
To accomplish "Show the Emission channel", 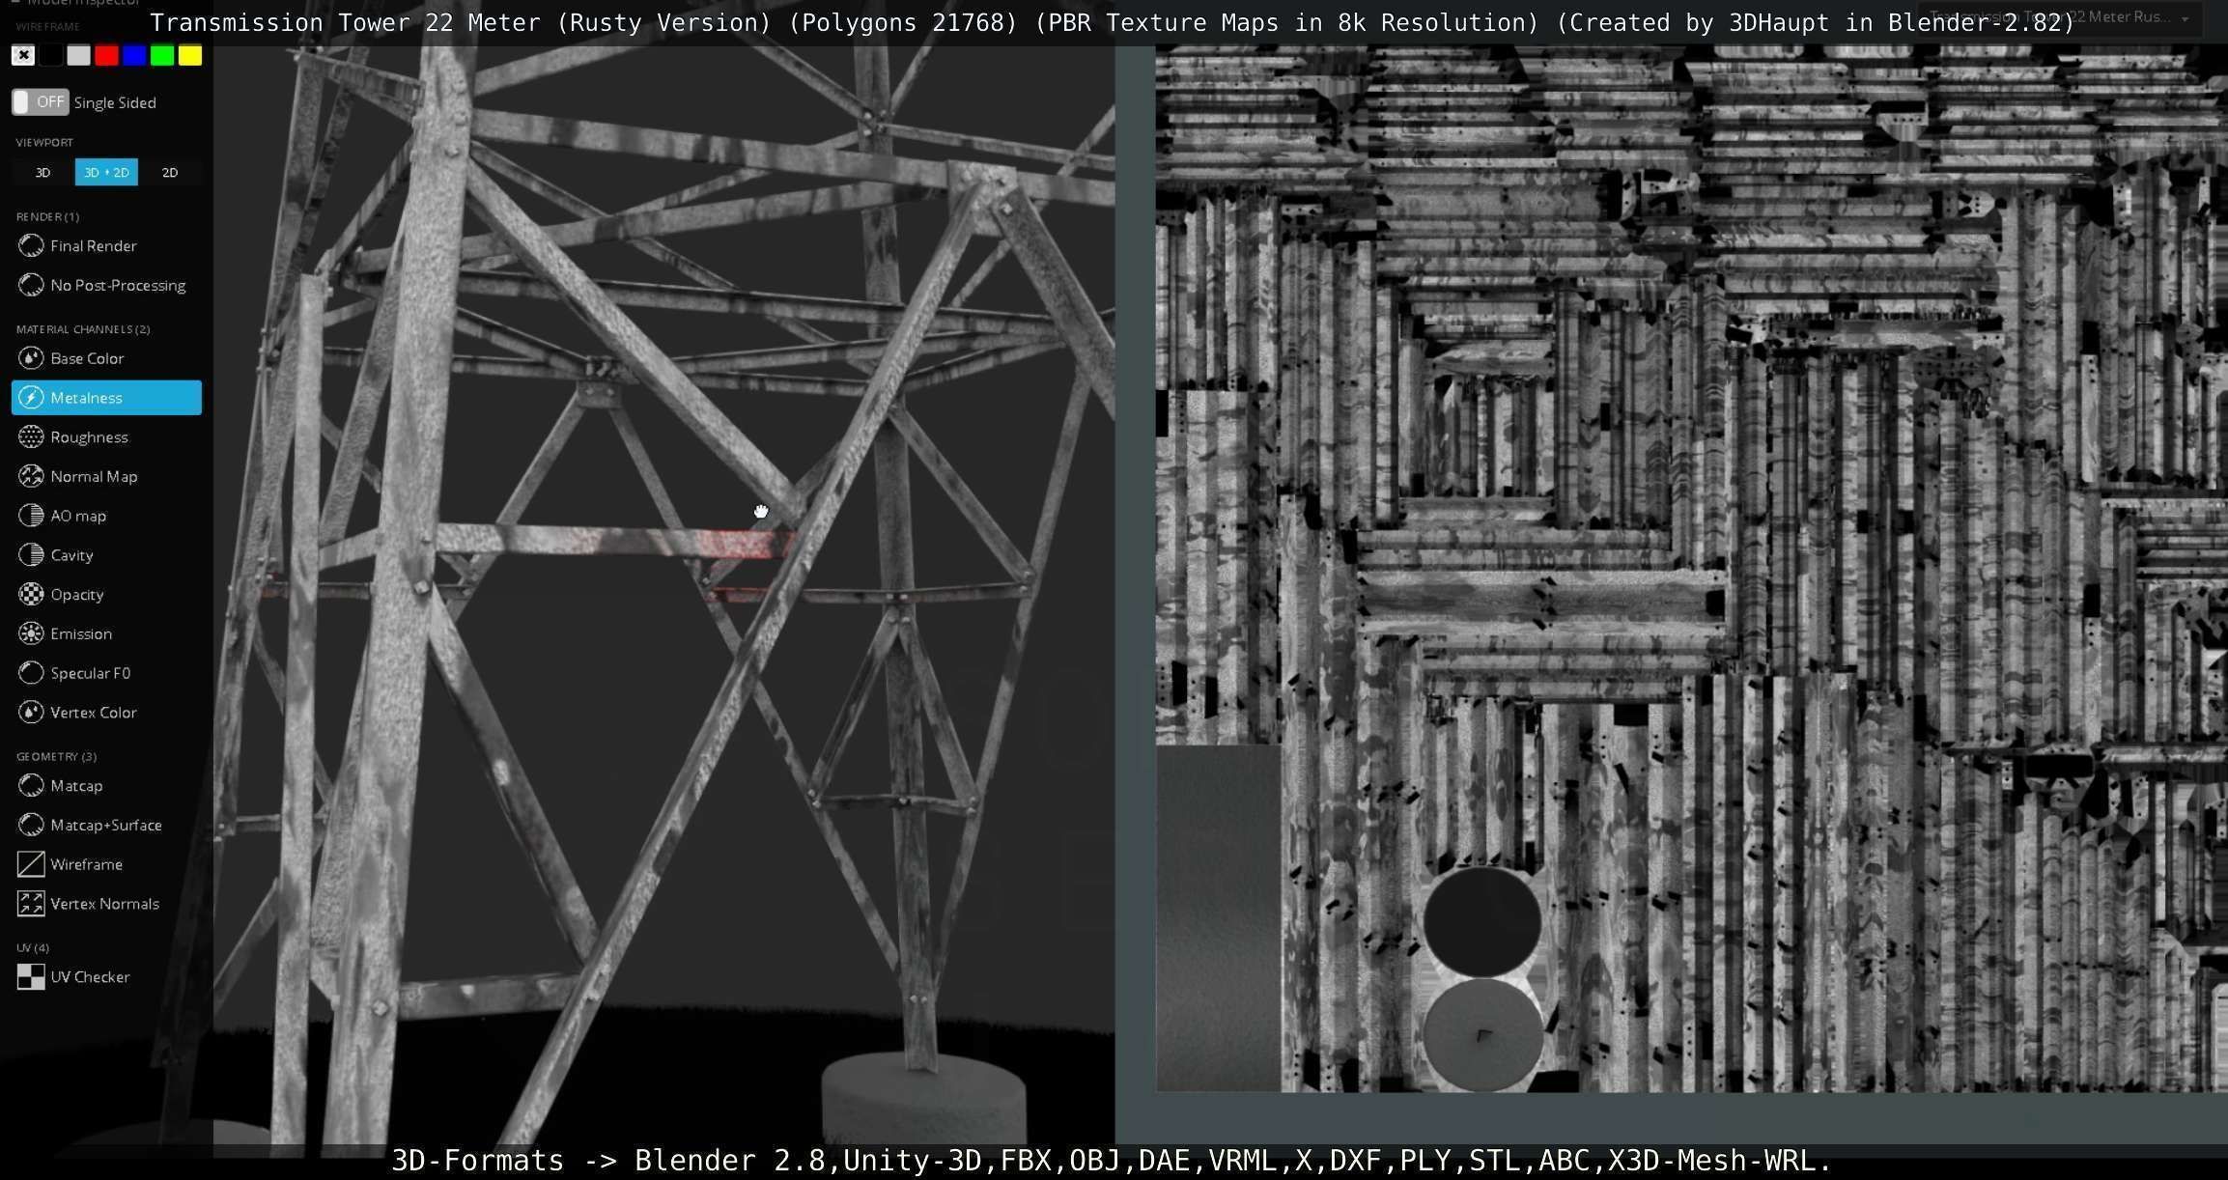I will (x=106, y=633).
